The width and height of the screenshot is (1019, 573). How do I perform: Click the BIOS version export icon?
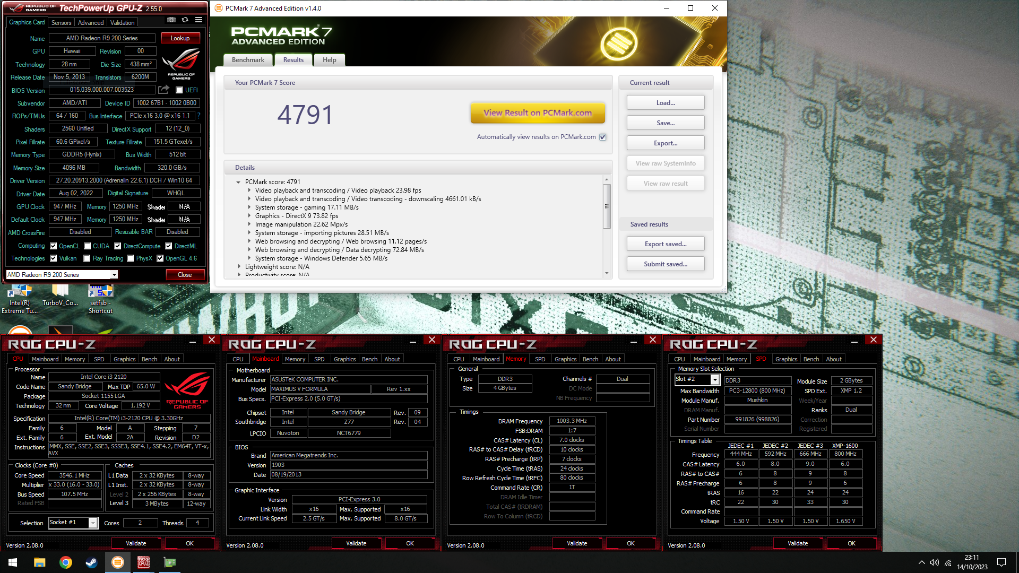[x=164, y=90]
